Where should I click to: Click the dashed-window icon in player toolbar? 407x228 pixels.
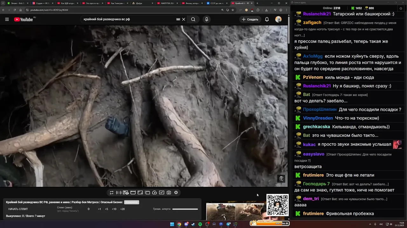tap(148, 193)
